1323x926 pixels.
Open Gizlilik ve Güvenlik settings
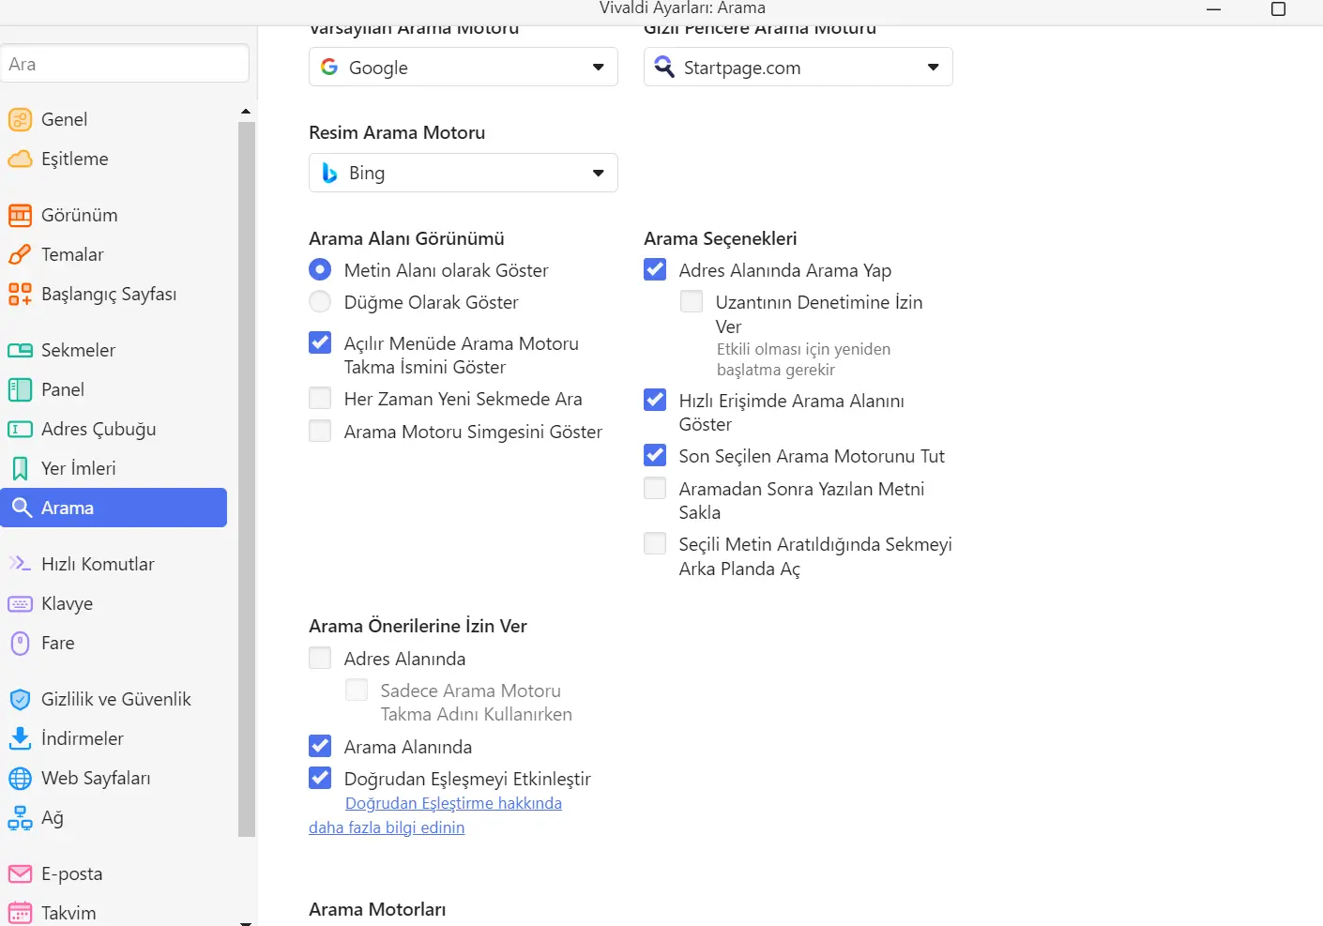[114, 700]
